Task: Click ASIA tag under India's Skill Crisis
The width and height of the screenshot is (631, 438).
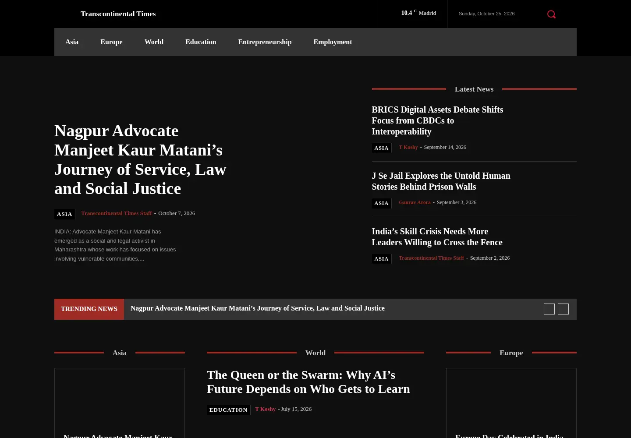Action: tap(381, 259)
